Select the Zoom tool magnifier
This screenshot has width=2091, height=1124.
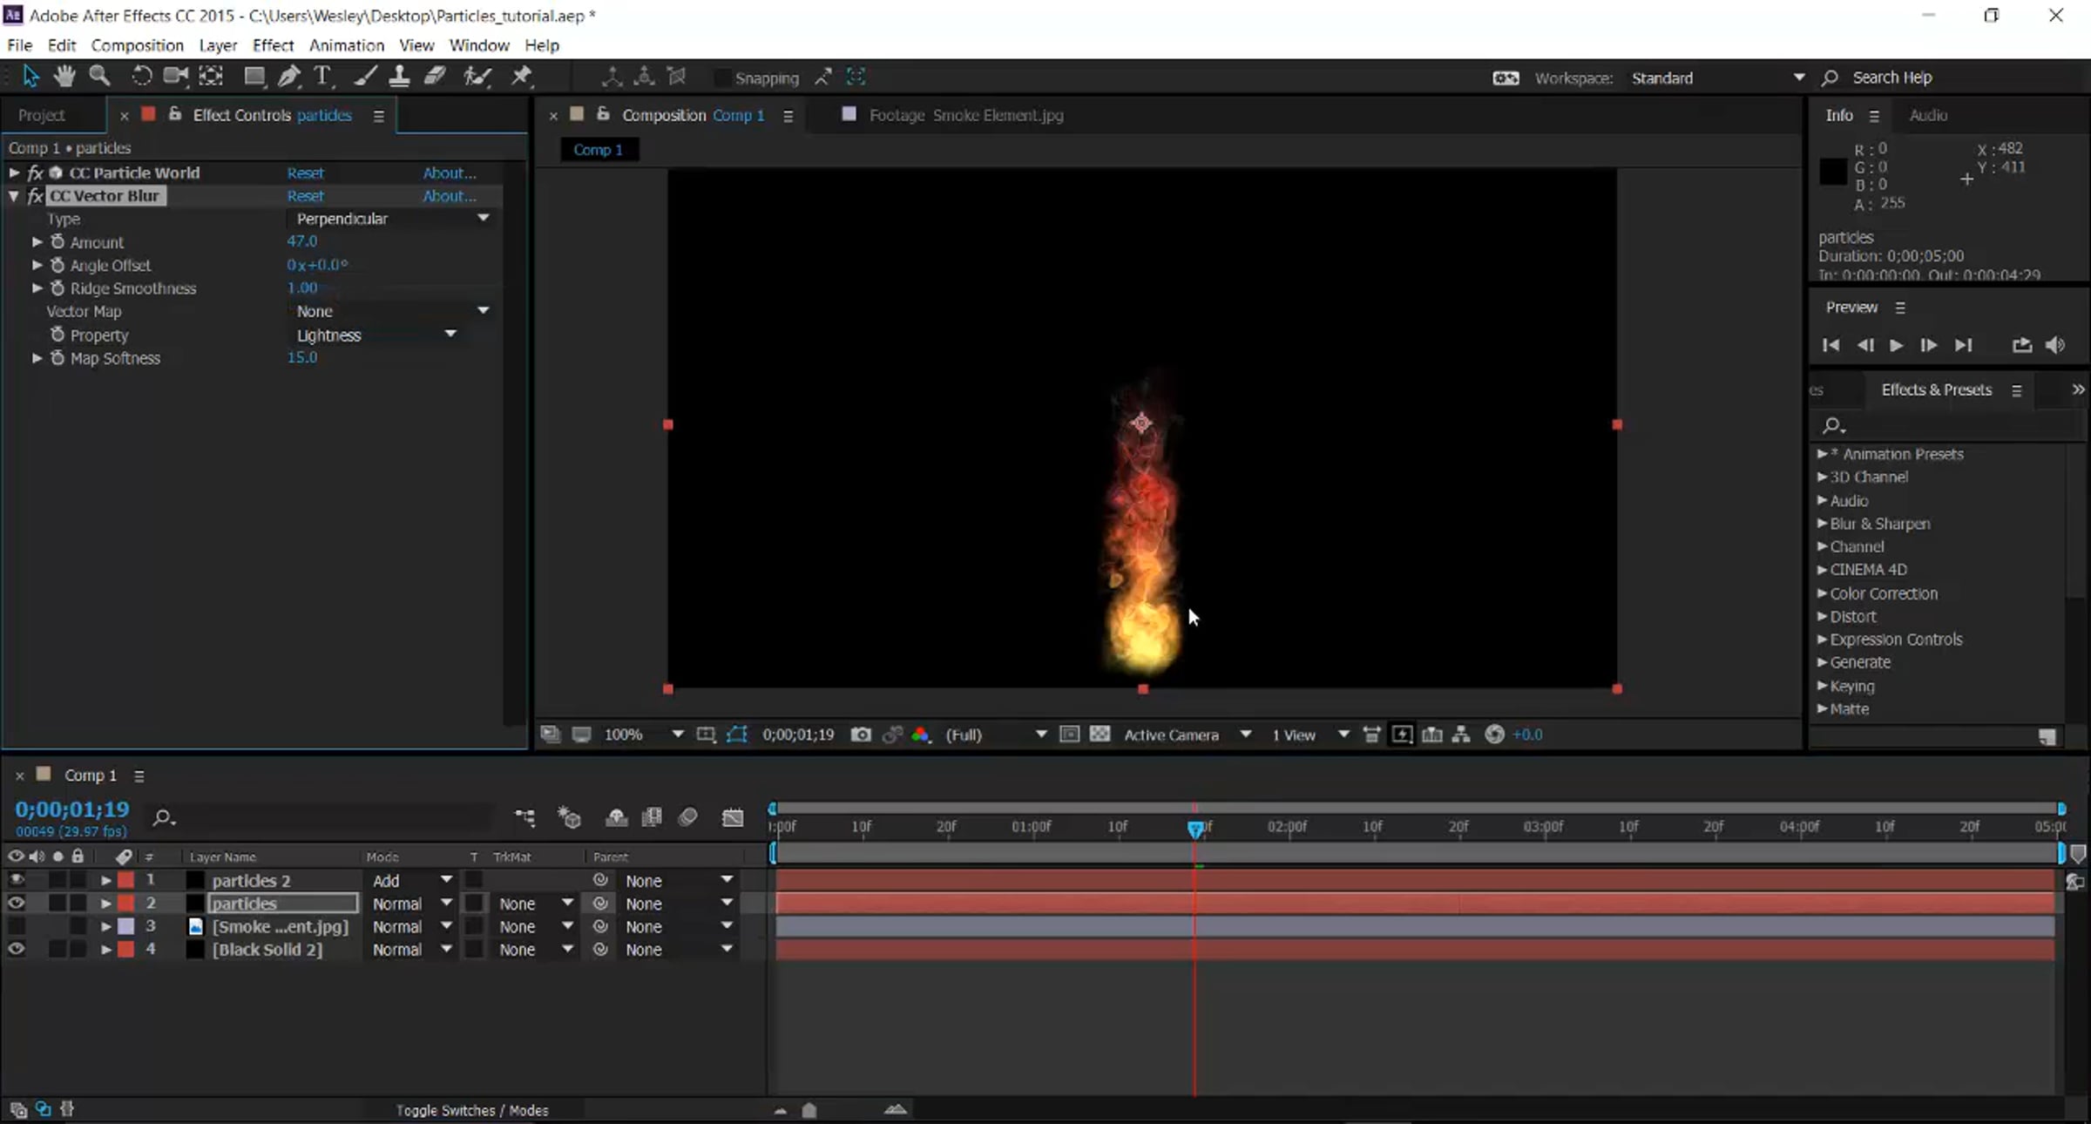tap(99, 77)
